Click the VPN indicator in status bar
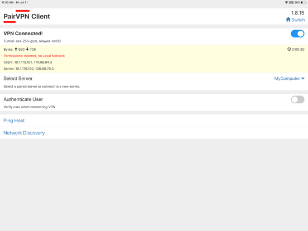This screenshot has width=308, height=231. click(291, 2)
